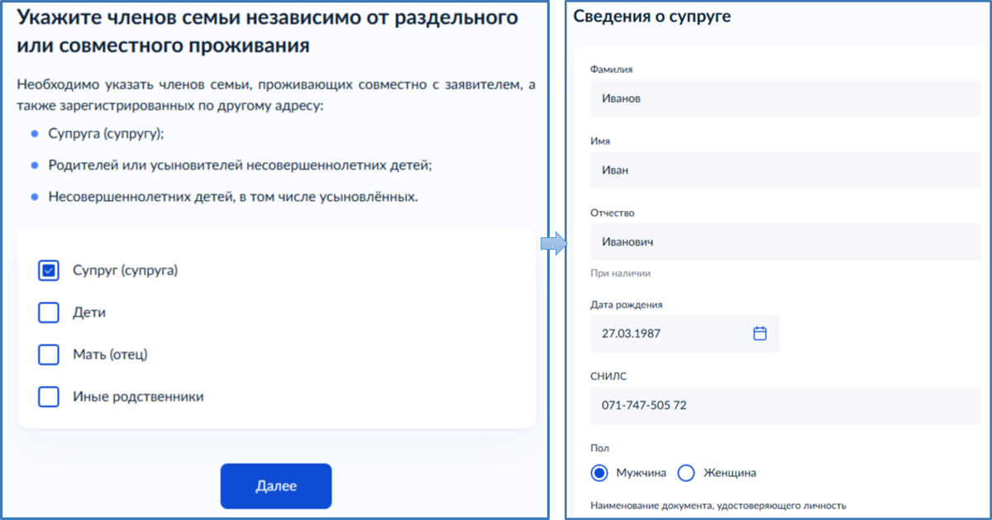Screen dimensions: 992x520
Task: Click the blue arrow between the panels
Action: [553, 244]
